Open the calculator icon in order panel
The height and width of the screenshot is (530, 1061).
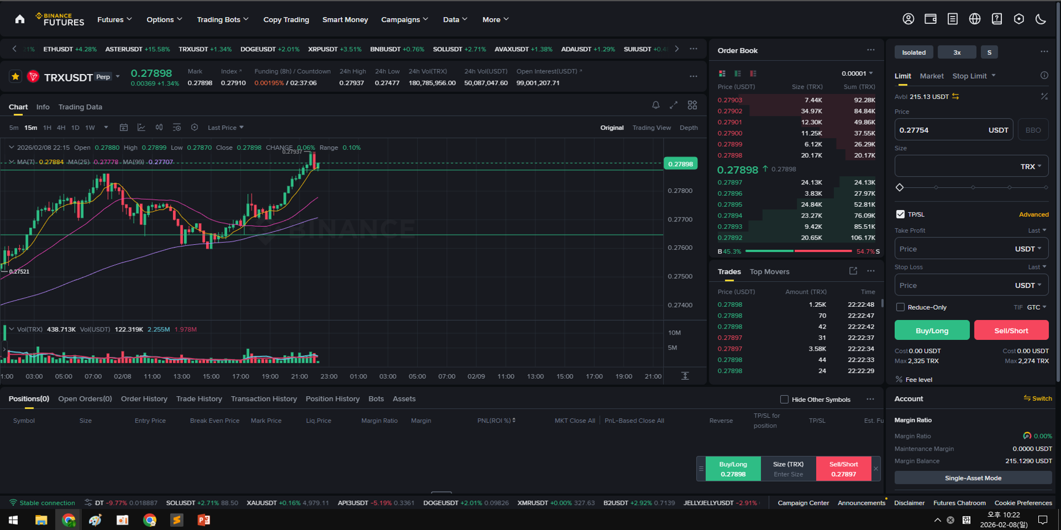tap(1044, 96)
